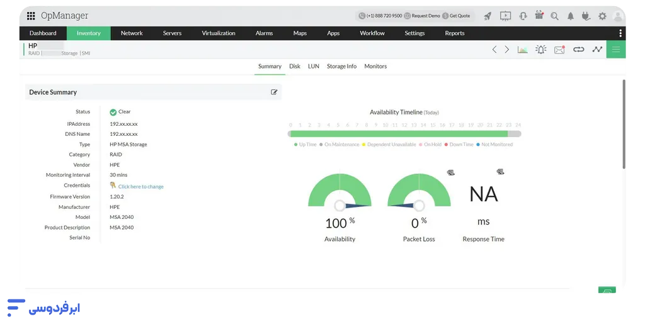Click the Packet Loss 0% gauge
Screen dimensions: 645x324
pos(419,191)
